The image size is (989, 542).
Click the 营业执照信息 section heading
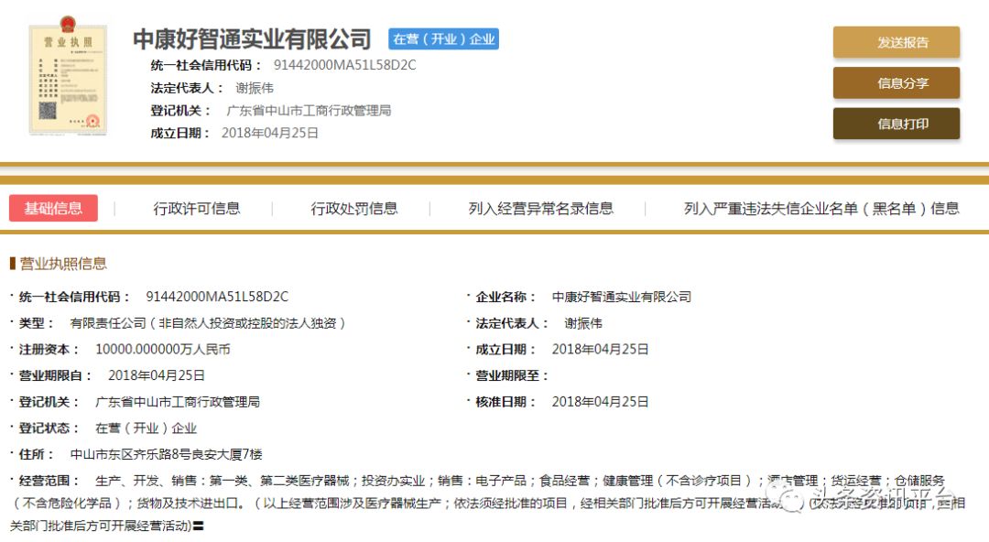pos(62,264)
